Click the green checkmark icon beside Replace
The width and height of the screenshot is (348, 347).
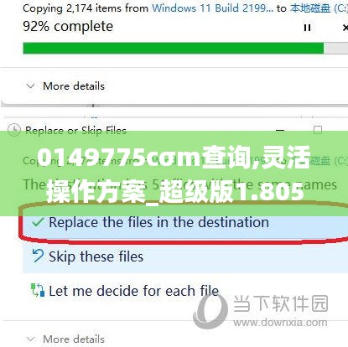pyautogui.click(x=38, y=222)
